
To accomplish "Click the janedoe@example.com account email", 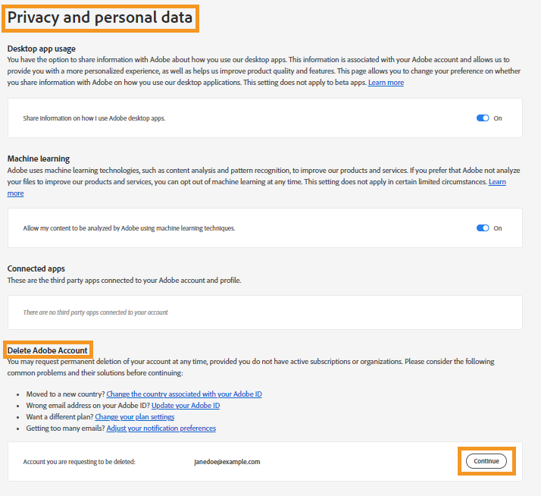I will click(227, 462).
